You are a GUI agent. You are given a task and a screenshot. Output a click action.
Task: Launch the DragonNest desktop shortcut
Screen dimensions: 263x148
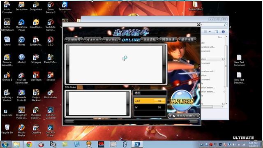[36, 7]
